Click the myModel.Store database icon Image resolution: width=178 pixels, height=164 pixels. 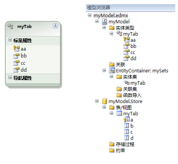point(105,101)
